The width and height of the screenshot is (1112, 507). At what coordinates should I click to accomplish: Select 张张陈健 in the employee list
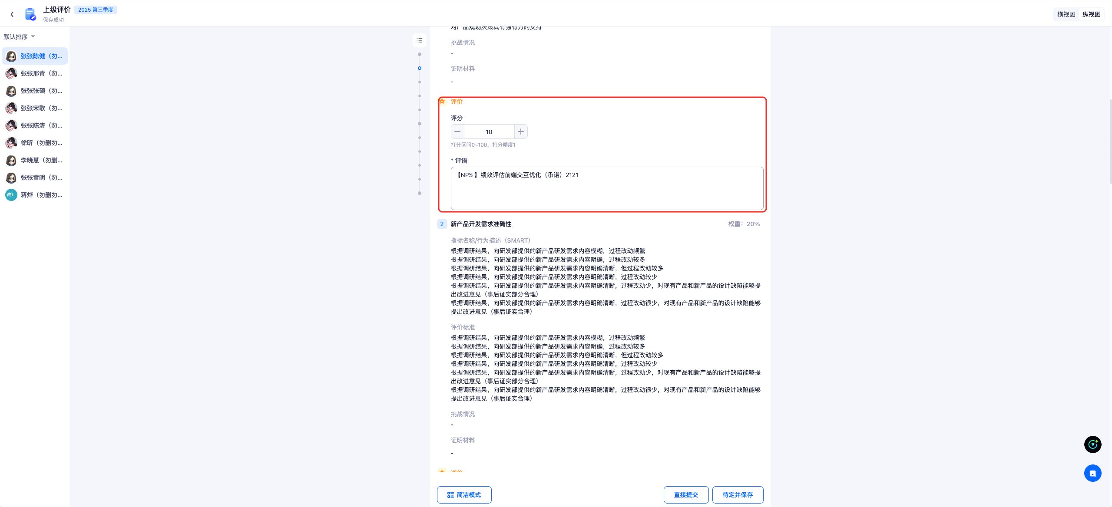41,56
